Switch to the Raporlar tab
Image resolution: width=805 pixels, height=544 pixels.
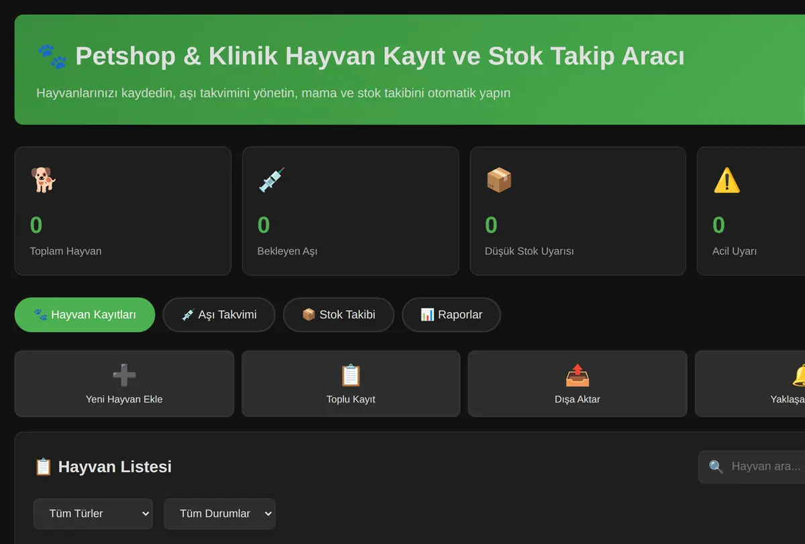(x=451, y=315)
